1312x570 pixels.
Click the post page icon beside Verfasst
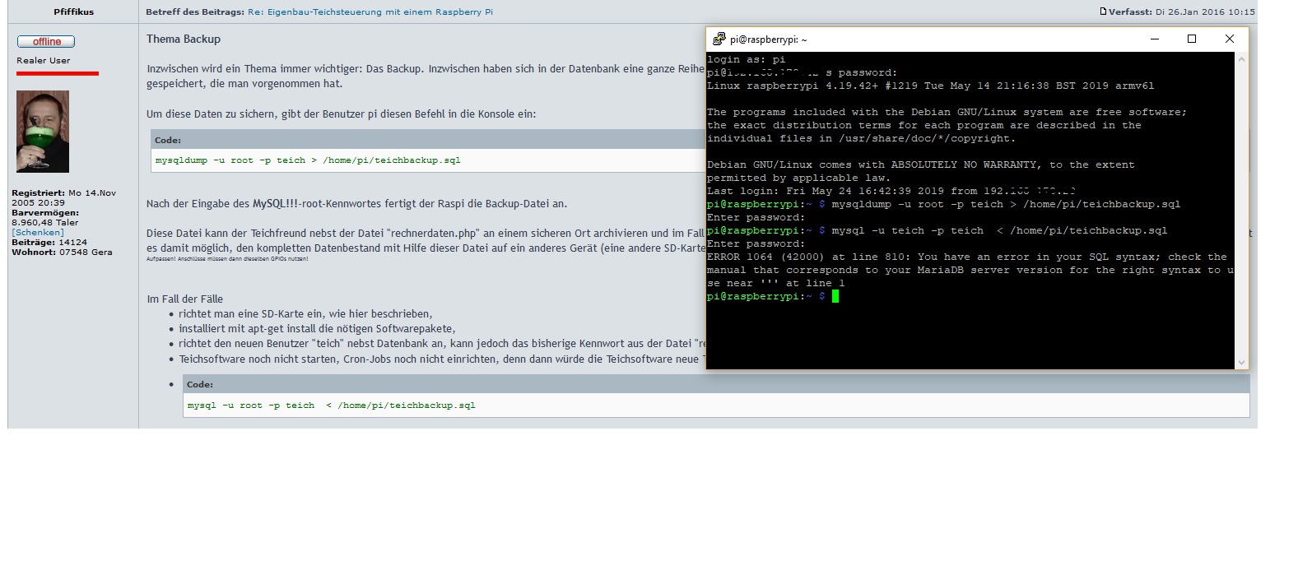click(x=1103, y=12)
